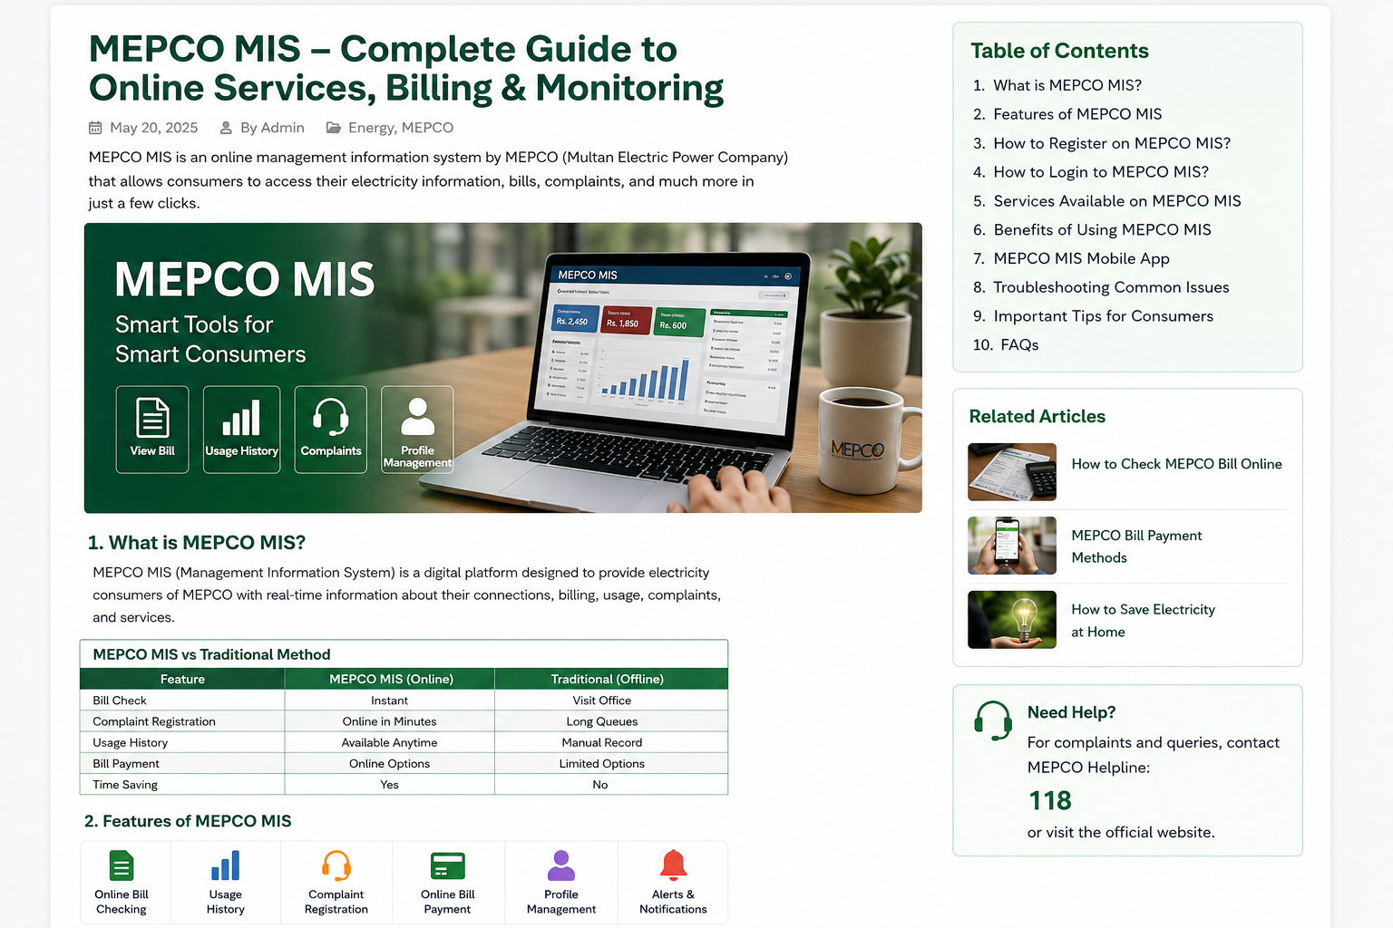This screenshot has width=1393, height=928.
Task: Click the 'Instant' cell in the table
Action: point(390,701)
